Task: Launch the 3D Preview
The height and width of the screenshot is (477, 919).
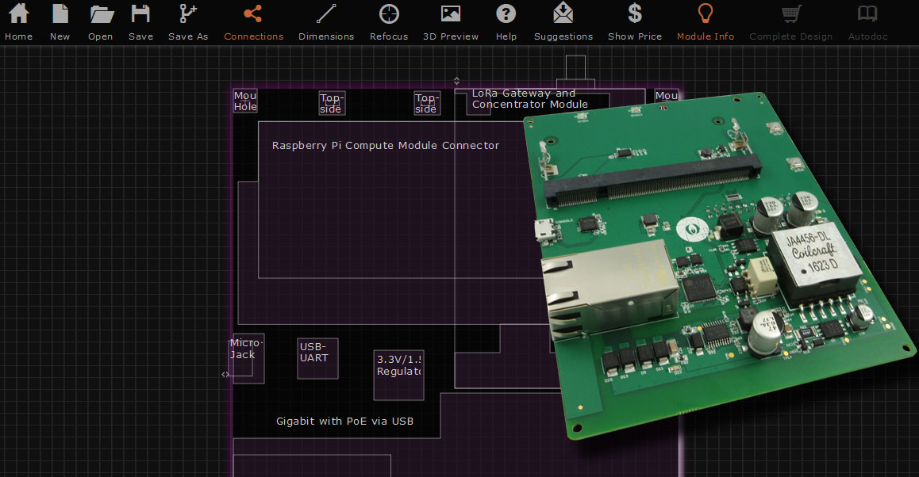Action: [x=450, y=21]
